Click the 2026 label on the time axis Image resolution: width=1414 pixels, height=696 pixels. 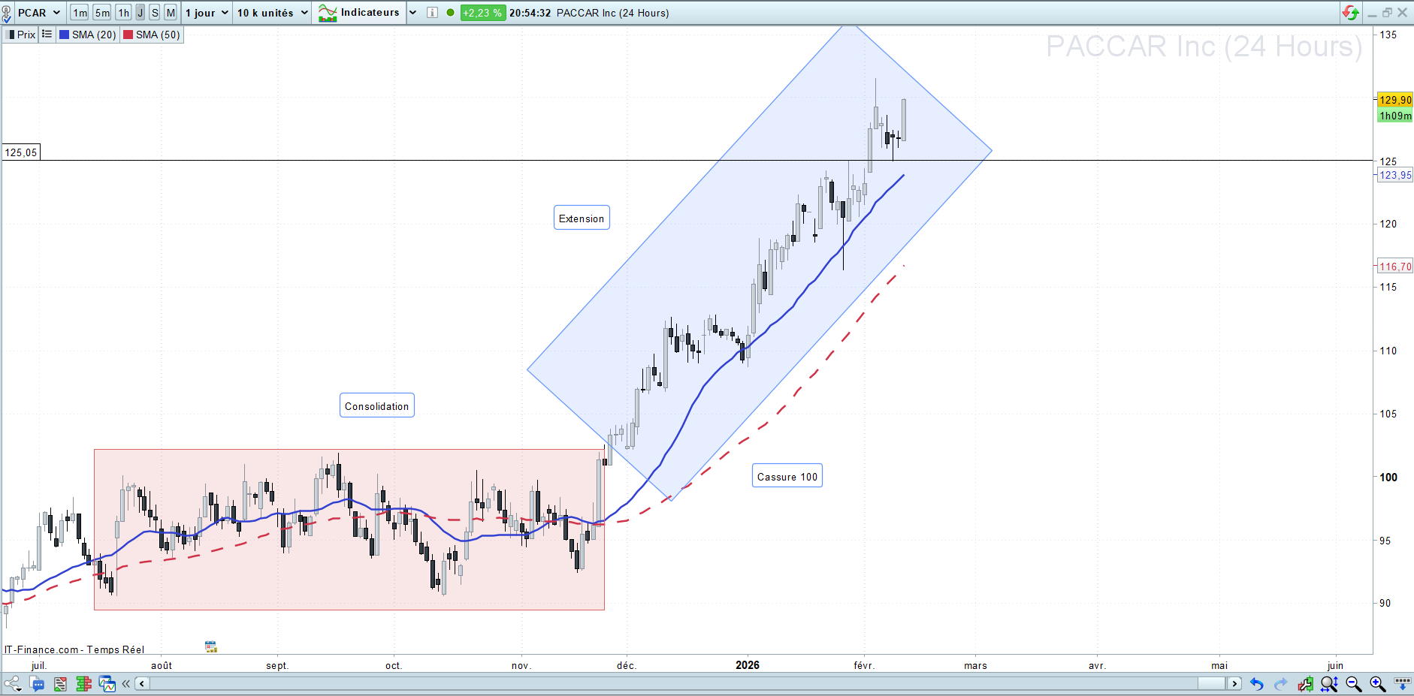click(x=748, y=665)
